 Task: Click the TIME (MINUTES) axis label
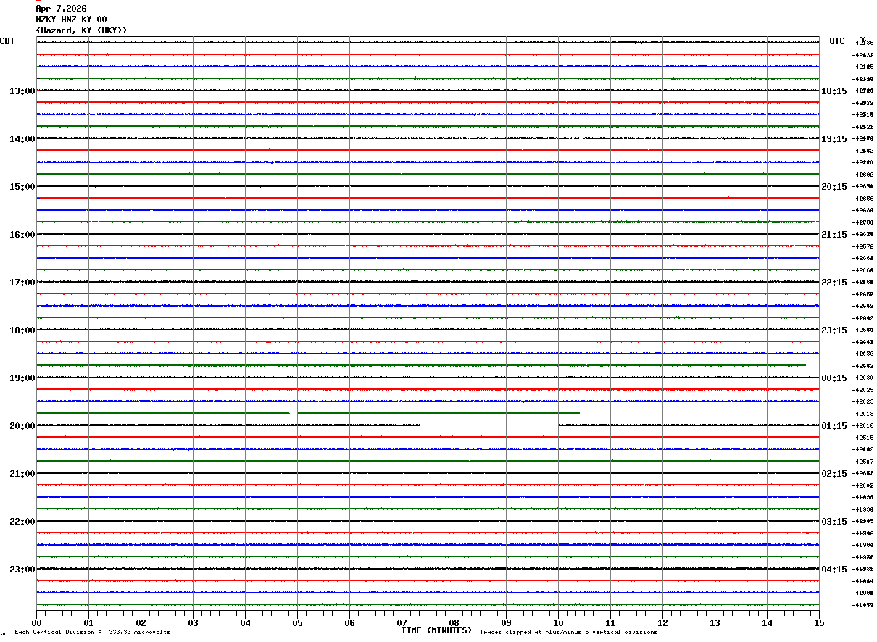click(x=436, y=630)
